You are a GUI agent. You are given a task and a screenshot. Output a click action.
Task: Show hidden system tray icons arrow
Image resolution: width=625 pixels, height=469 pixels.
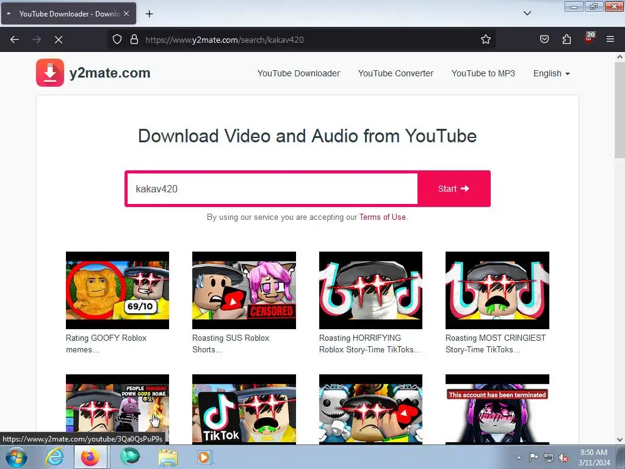click(519, 457)
